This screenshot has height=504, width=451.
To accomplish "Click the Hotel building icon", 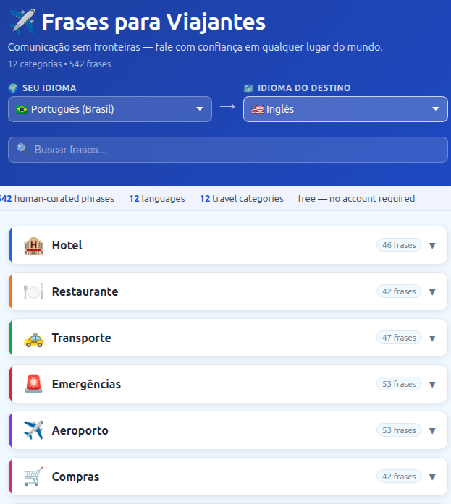I will (33, 245).
